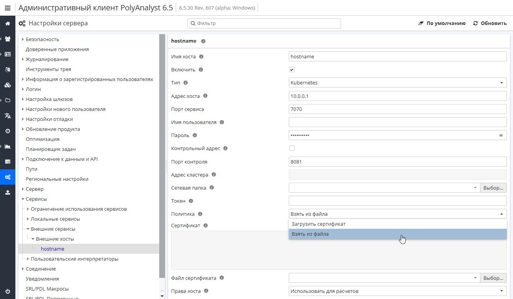
Task: Open the folder sidebar icon
Action: [x=8, y=100]
